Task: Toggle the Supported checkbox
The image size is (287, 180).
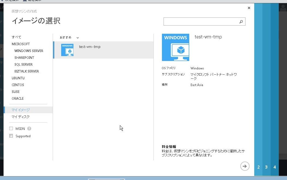Action: point(11,136)
